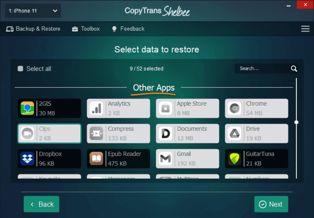Toggle the Clips 2 KB tile
Screen dimensions: 314x218
coord(50,133)
